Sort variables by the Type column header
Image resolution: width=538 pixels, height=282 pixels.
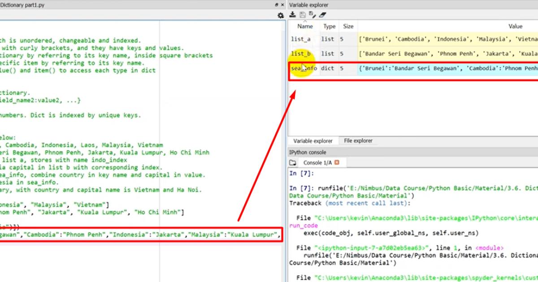pos(330,26)
